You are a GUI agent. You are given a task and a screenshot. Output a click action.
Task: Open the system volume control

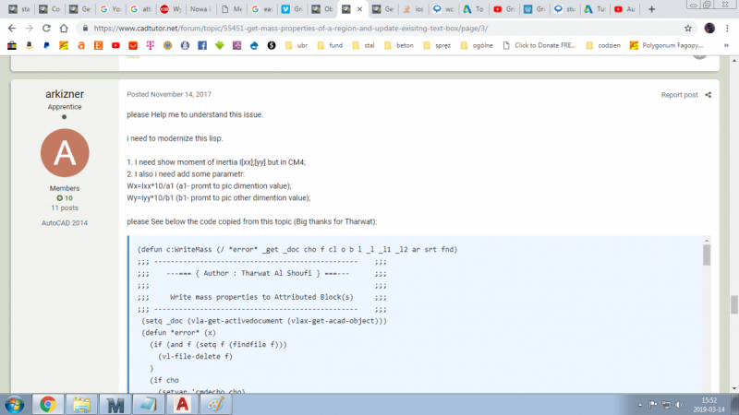coord(679,405)
